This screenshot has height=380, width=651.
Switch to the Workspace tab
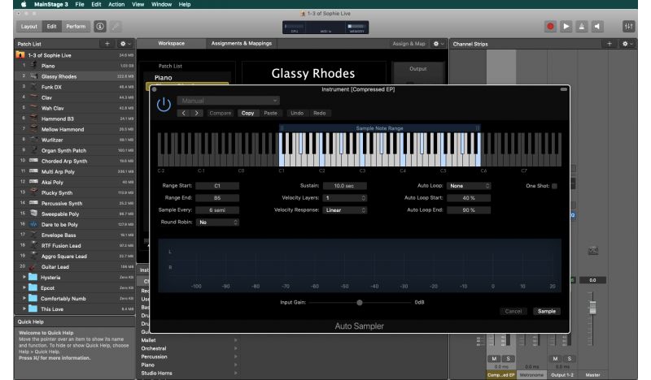[x=171, y=44]
